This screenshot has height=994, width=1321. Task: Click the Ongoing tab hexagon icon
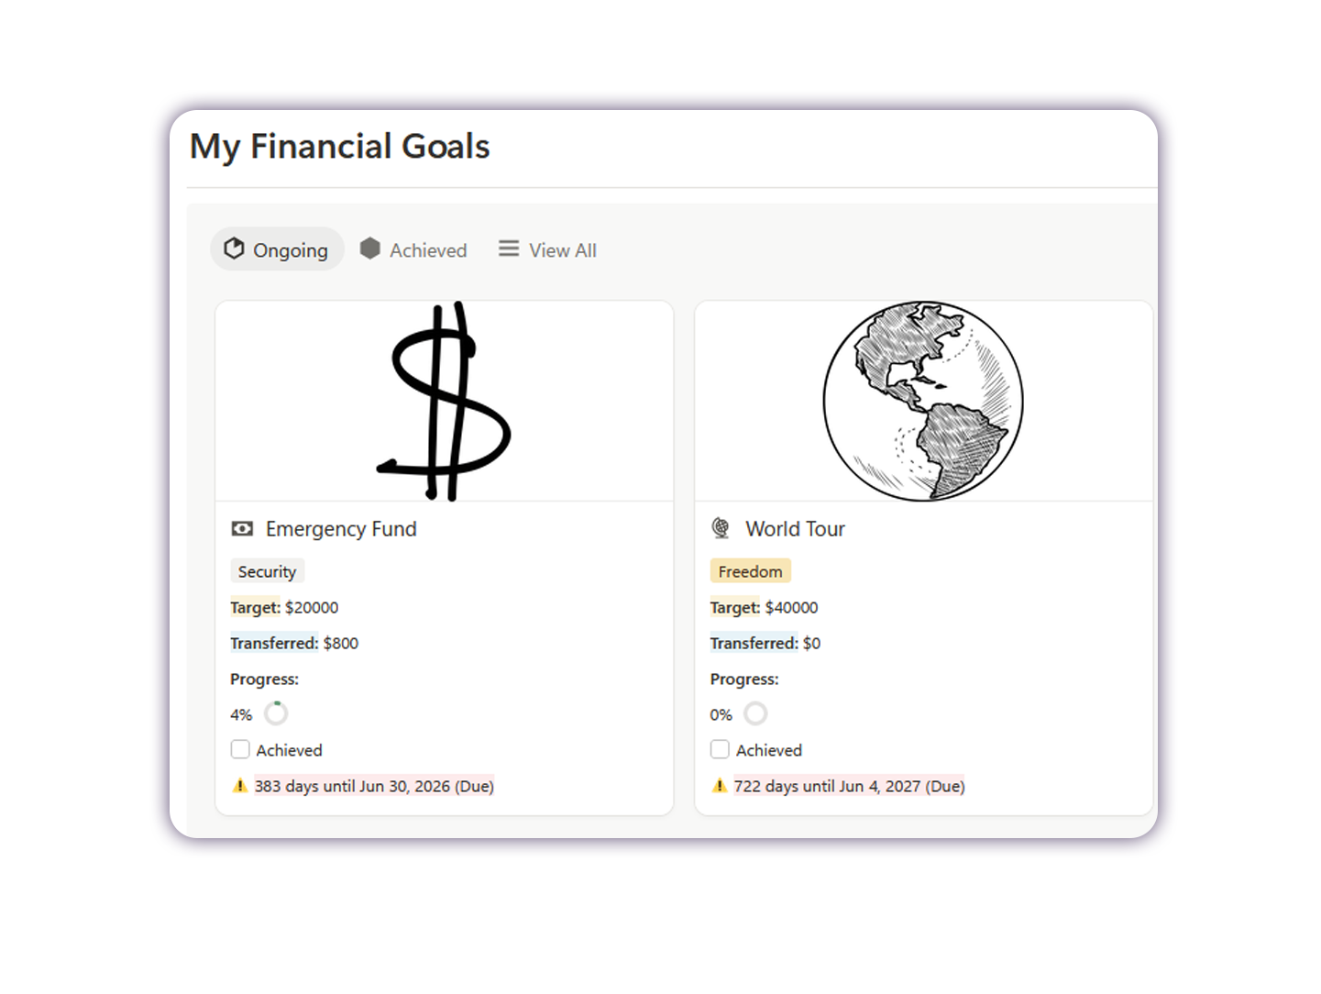tap(235, 249)
